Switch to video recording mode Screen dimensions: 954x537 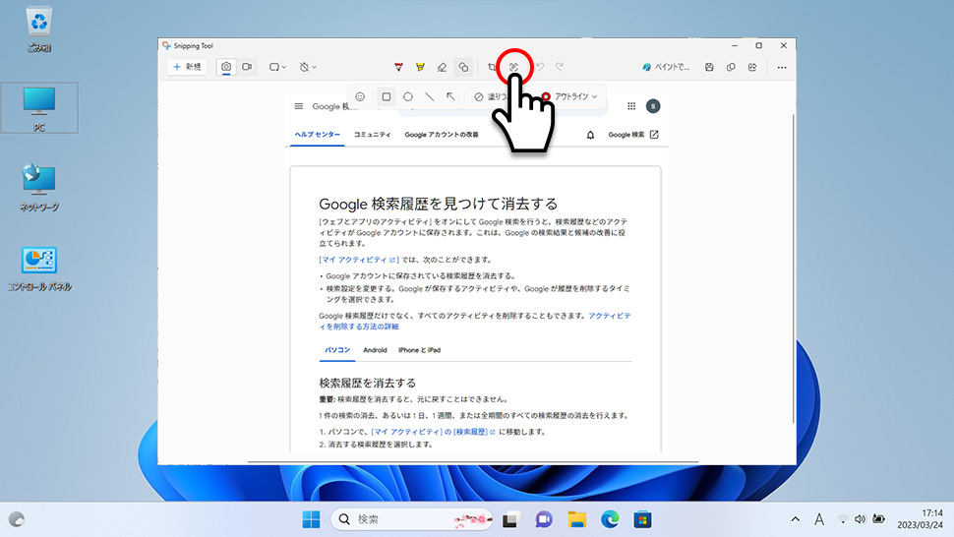[x=247, y=67]
